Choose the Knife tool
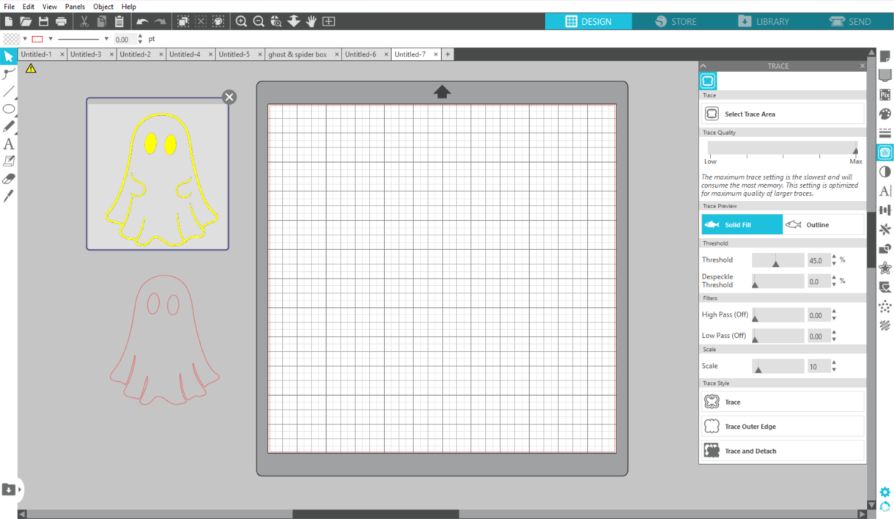 (9, 196)
